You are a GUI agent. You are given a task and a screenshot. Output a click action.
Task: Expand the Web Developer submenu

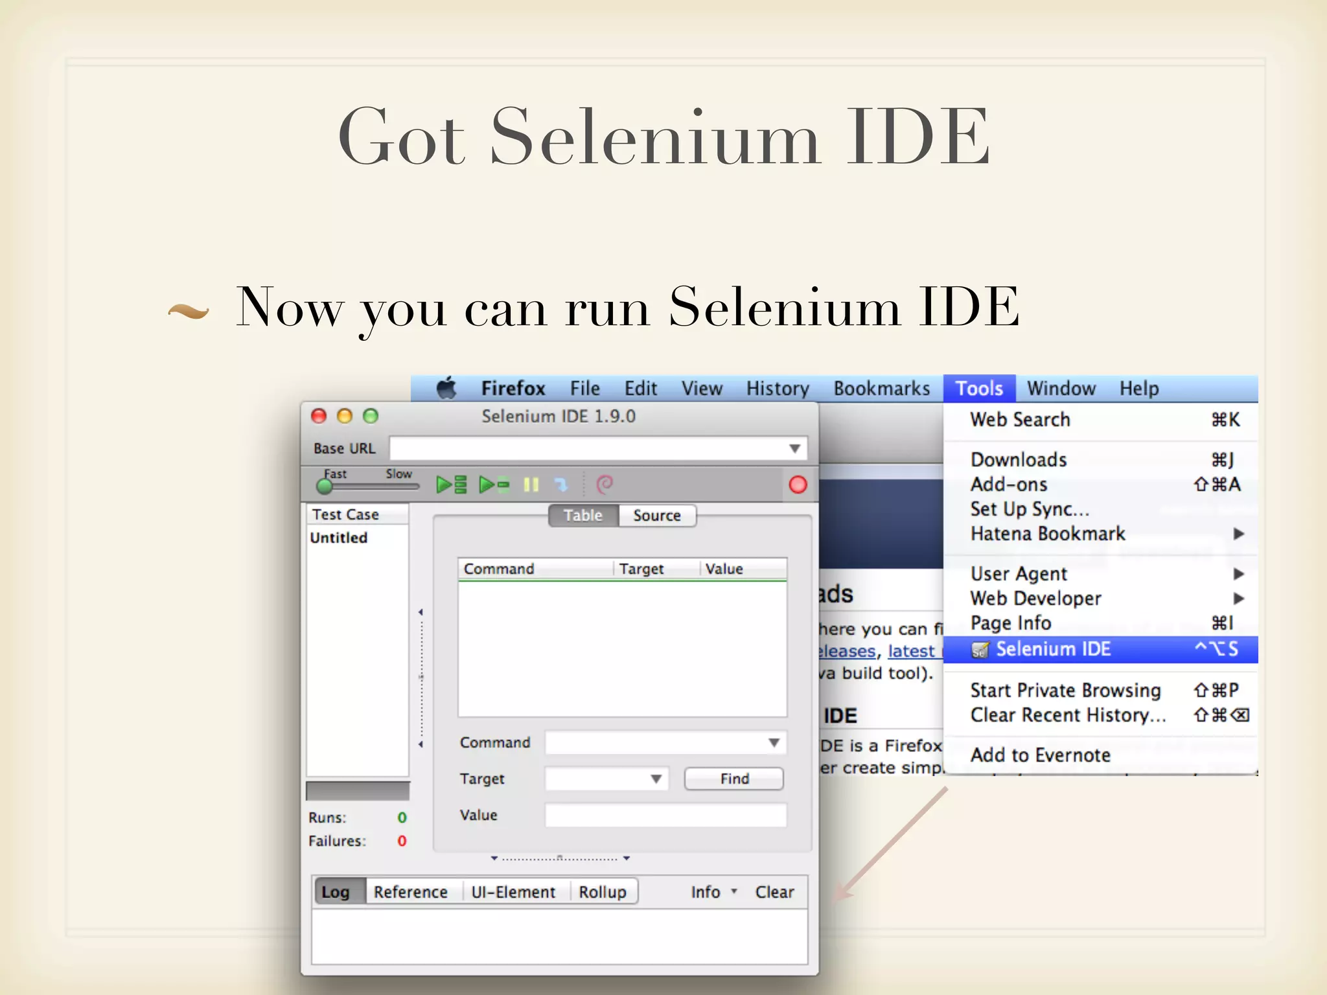(1101, 599)
